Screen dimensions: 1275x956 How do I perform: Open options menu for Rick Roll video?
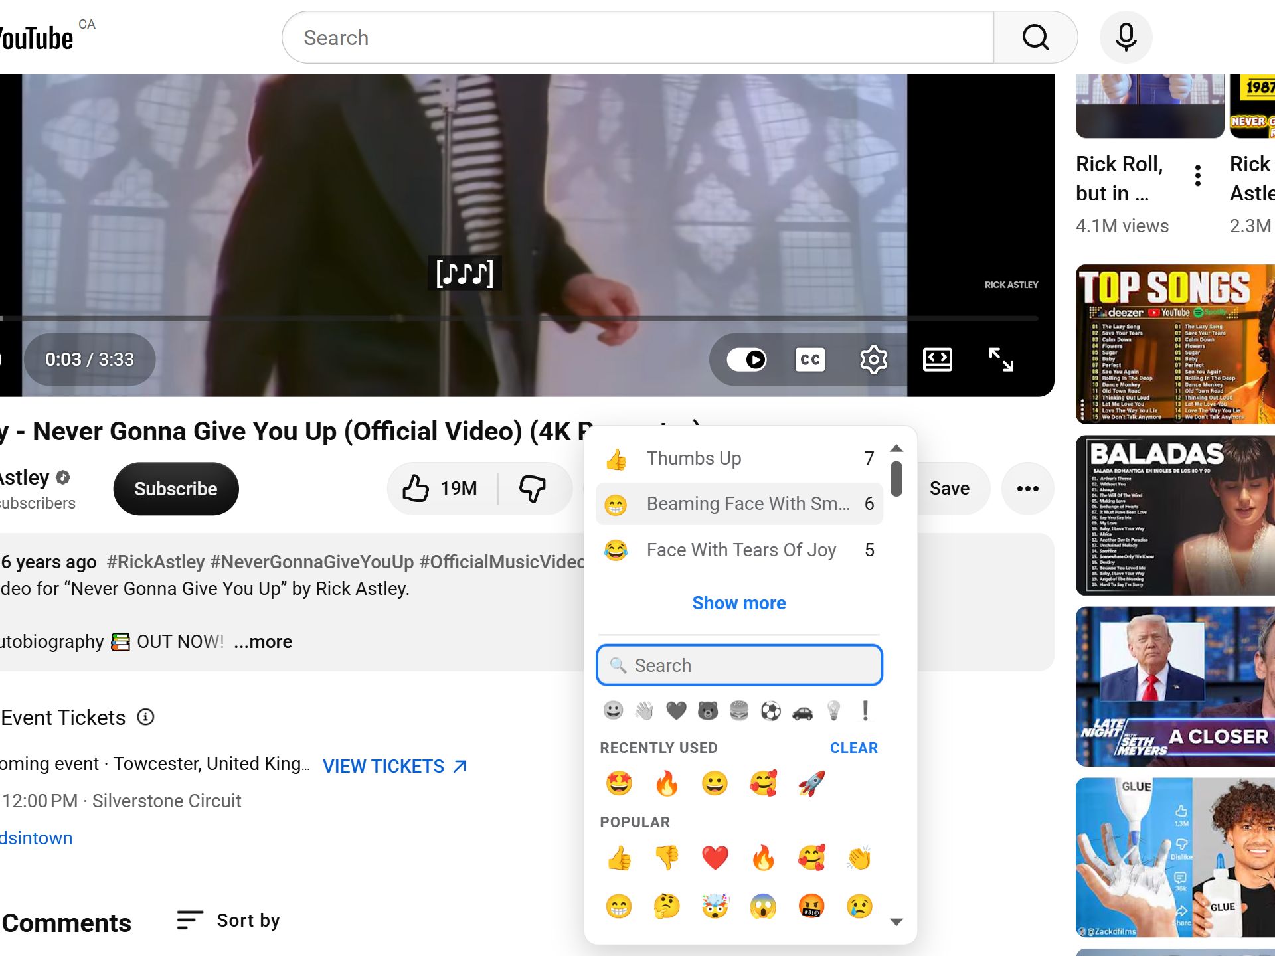(x=1197, y=176)
